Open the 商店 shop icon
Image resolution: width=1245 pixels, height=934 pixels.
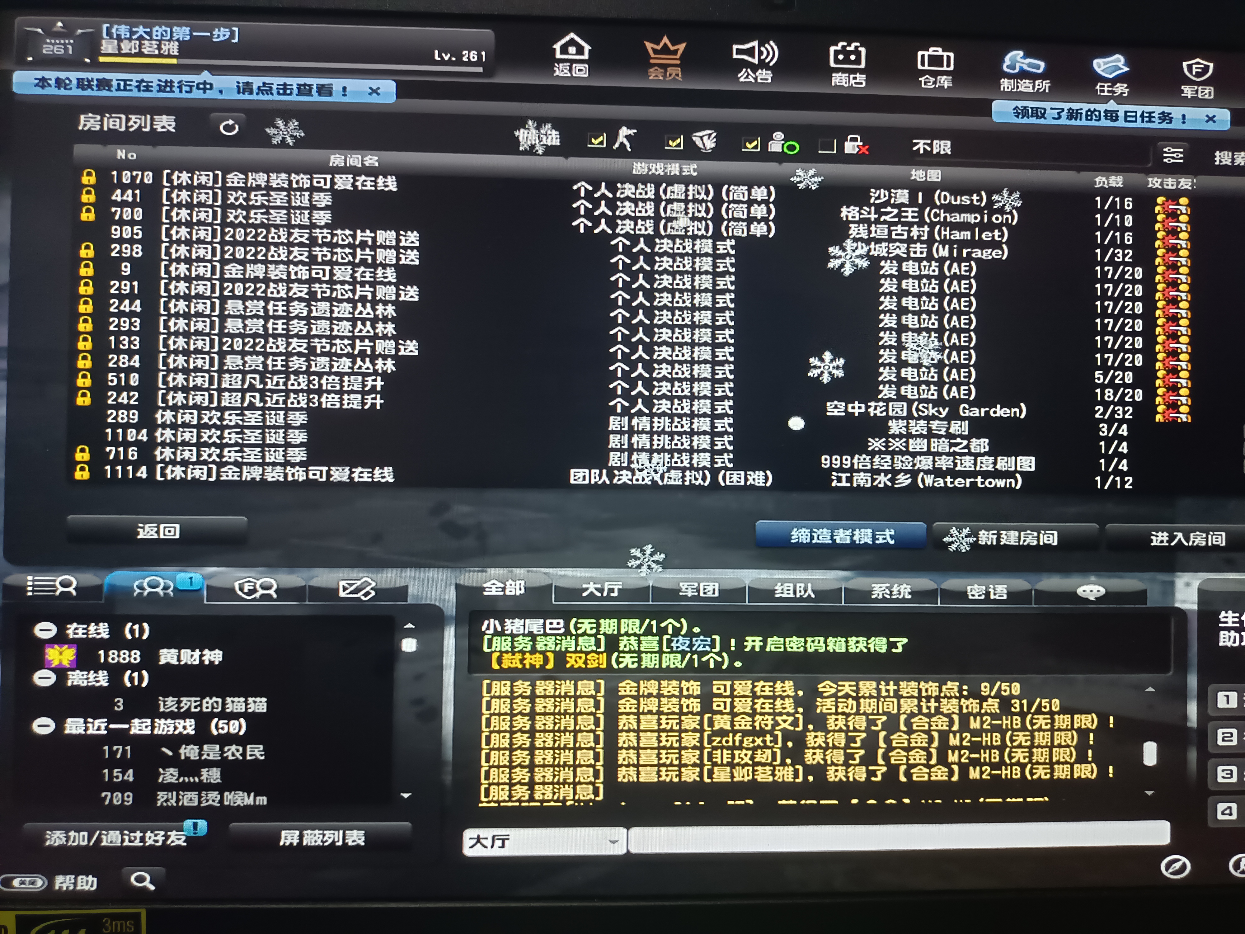tap(848, 65)
